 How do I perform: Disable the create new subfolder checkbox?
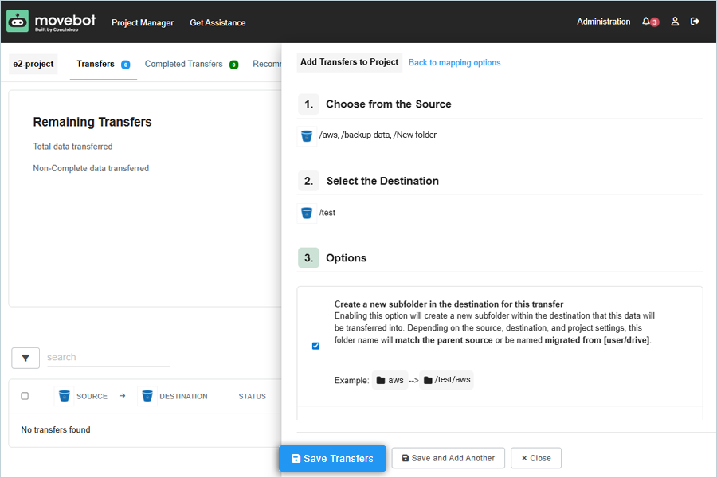click(x=316, y=346)
